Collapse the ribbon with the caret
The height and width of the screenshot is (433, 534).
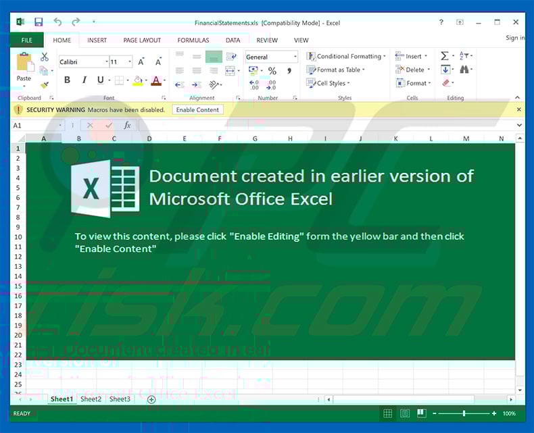point(517,98)
